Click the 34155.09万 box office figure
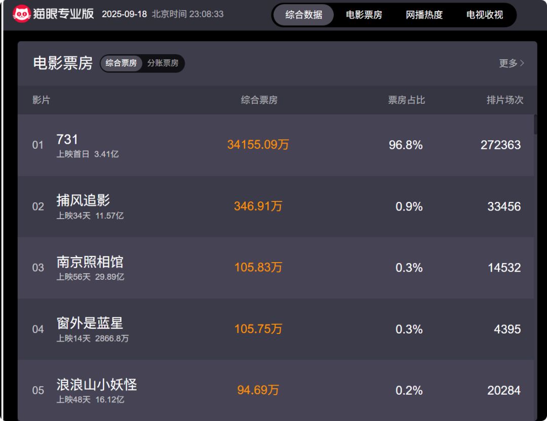547x421 pixels. (x=258, y=145)
